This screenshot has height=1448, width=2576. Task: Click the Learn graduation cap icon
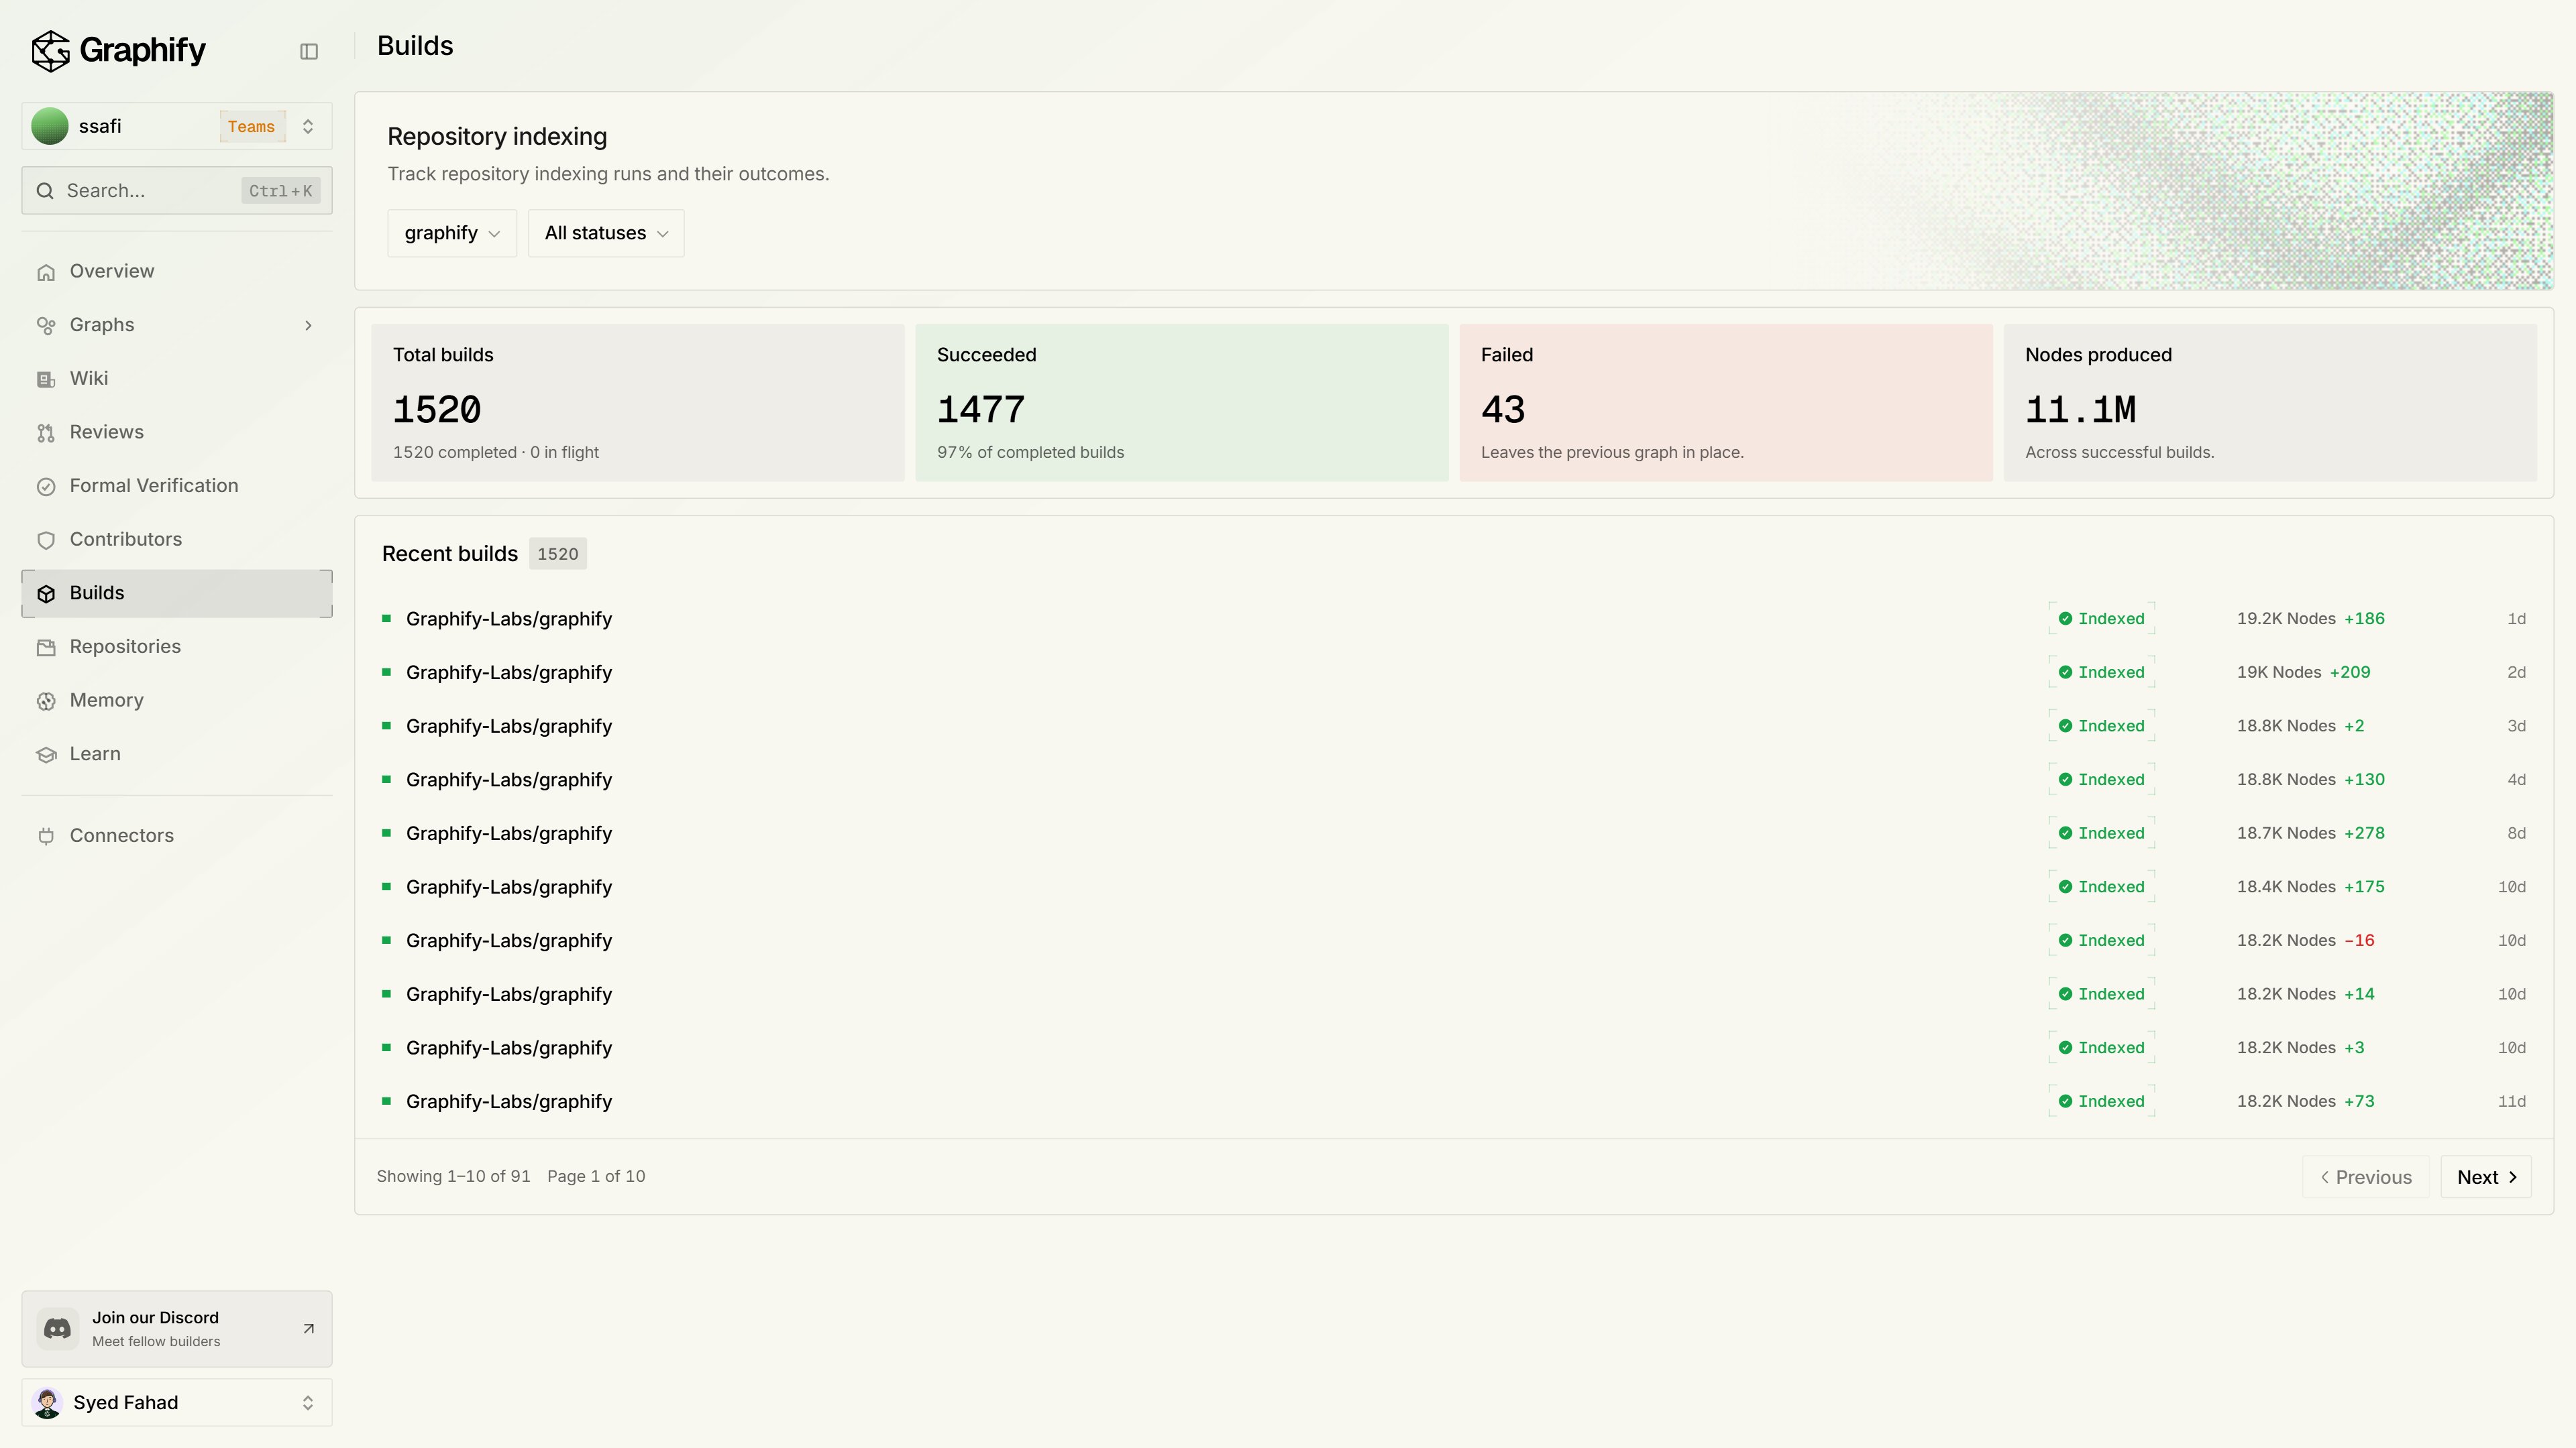coord(46,754)
